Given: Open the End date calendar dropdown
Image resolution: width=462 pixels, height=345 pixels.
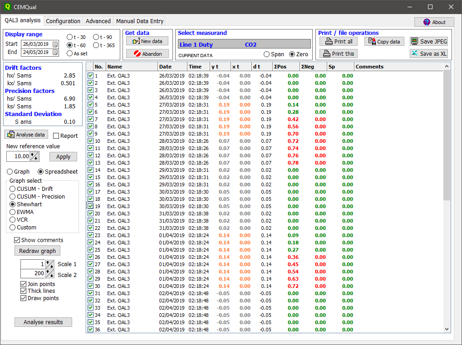Looking at the screenshot, I should click(55, 53).
